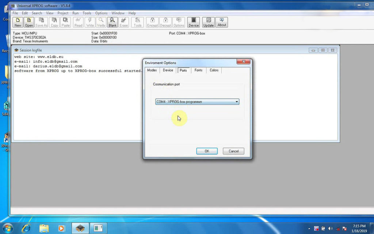The image size is (374, 234).
Task: Click the XPROG chip icon in taskbar
Action: click(80, 228)
